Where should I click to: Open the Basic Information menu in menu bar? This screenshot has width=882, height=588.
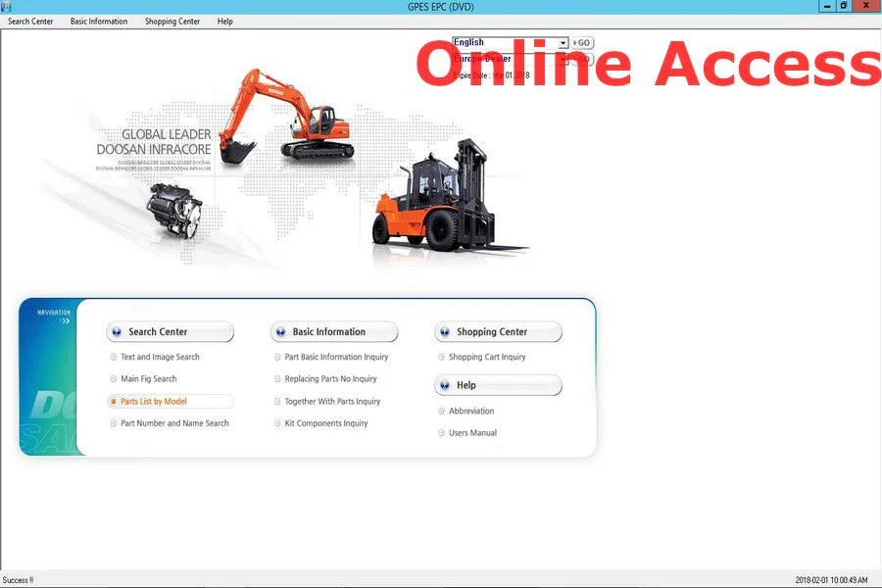[99, 22]
